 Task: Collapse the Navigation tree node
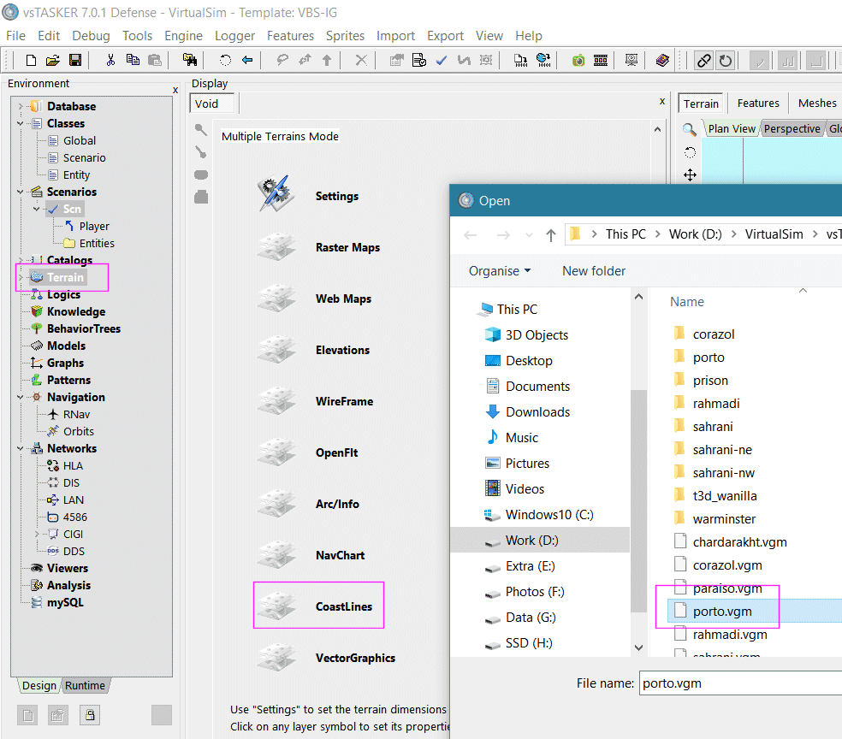(x=20, y=397)
